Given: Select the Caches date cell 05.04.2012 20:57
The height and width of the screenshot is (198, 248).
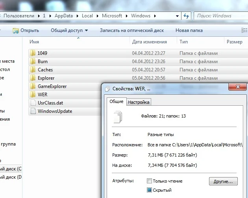Looking at the screenshot, I should click(x=148, y=69).
